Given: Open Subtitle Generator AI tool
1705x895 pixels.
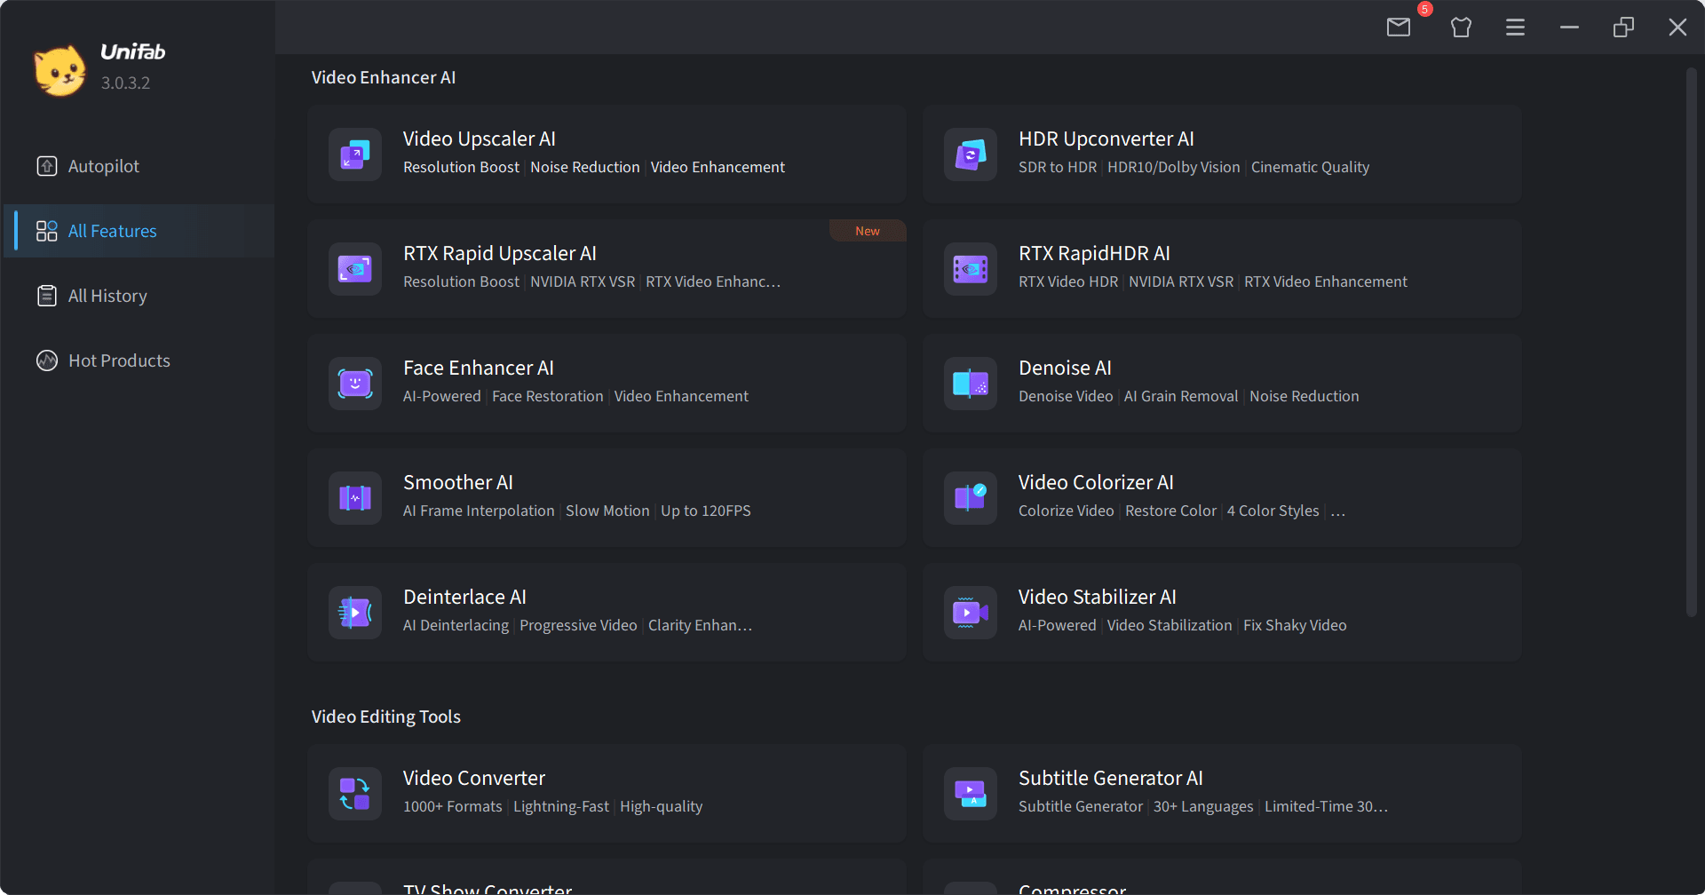Looking at the screenshot, I should [1221, 793].
